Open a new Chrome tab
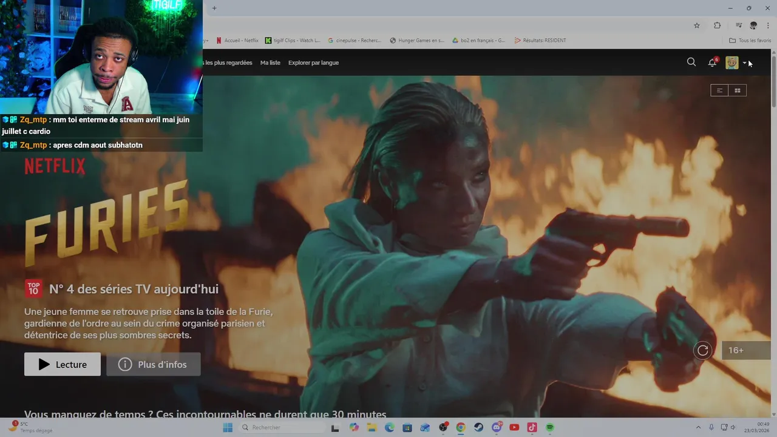 [x=214, y=8]
